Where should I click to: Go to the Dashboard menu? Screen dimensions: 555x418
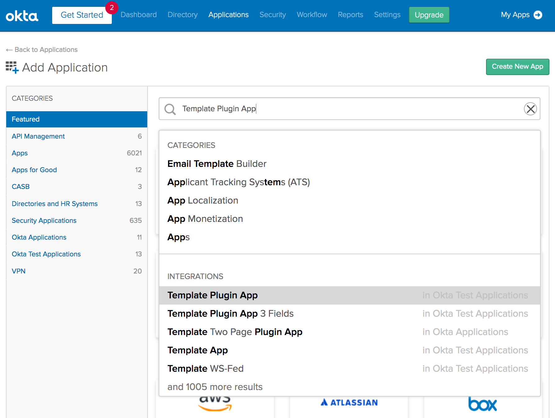139,15
